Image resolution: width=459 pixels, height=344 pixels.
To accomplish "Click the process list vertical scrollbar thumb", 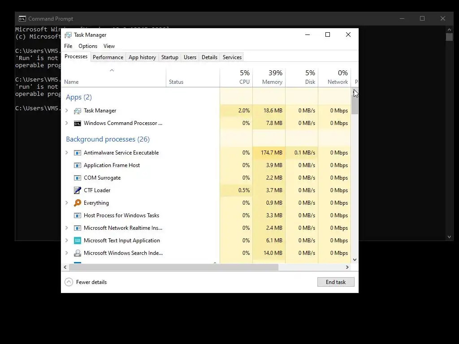I will [x=355, y=104].
